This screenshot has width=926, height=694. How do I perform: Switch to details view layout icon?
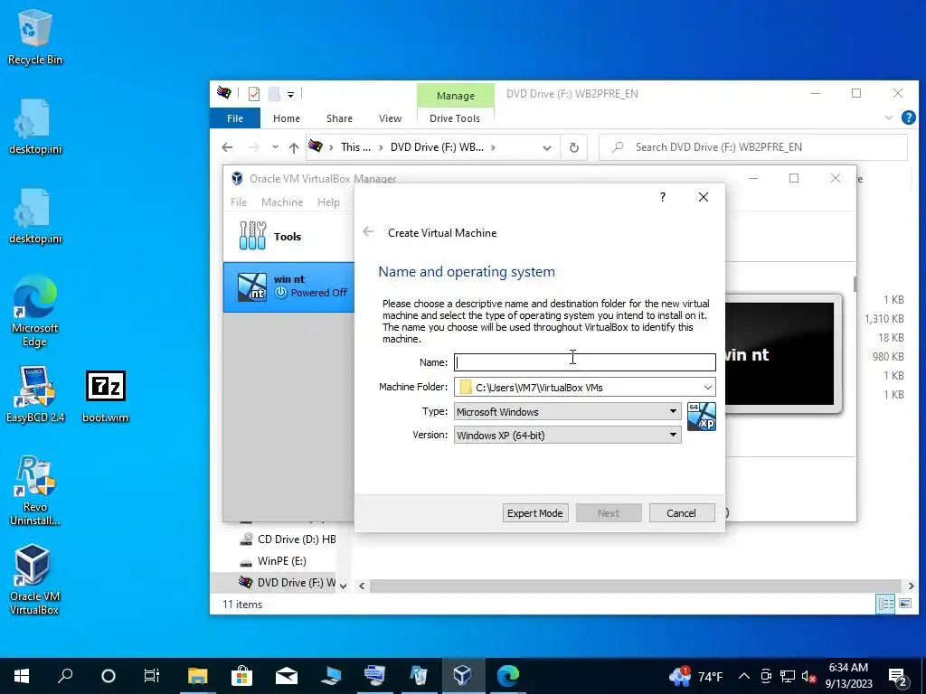click(885, 604)
